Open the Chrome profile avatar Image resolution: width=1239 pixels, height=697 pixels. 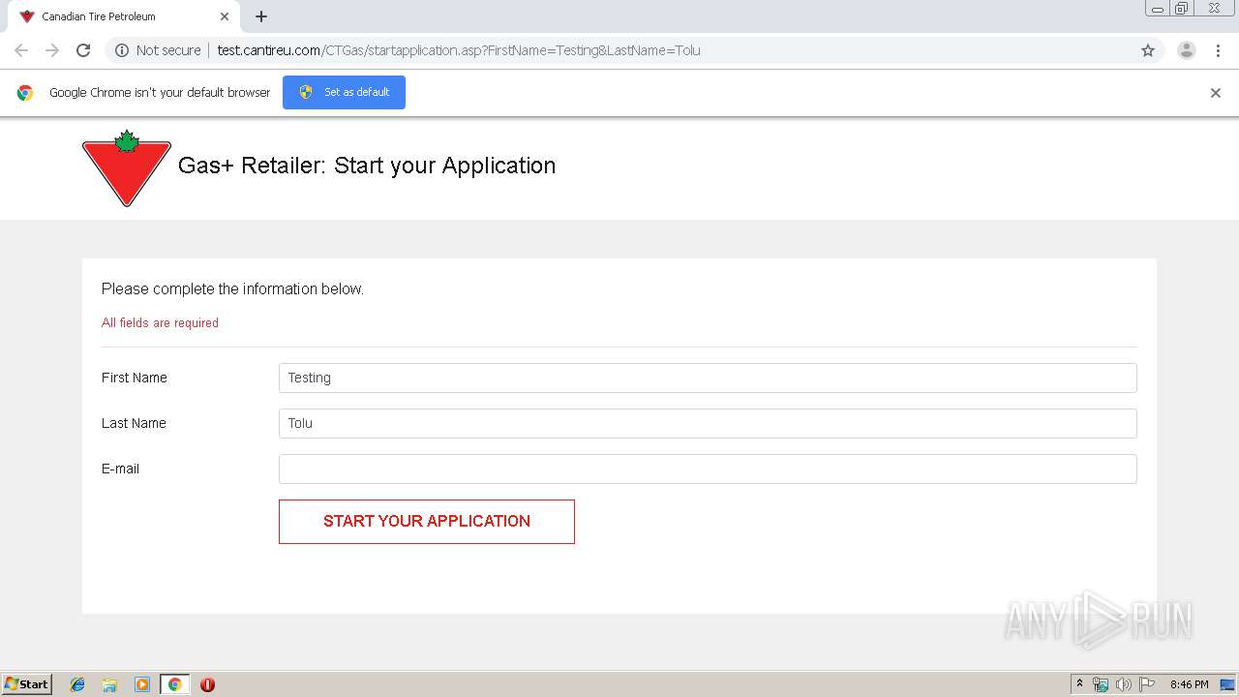(1186, 50)
